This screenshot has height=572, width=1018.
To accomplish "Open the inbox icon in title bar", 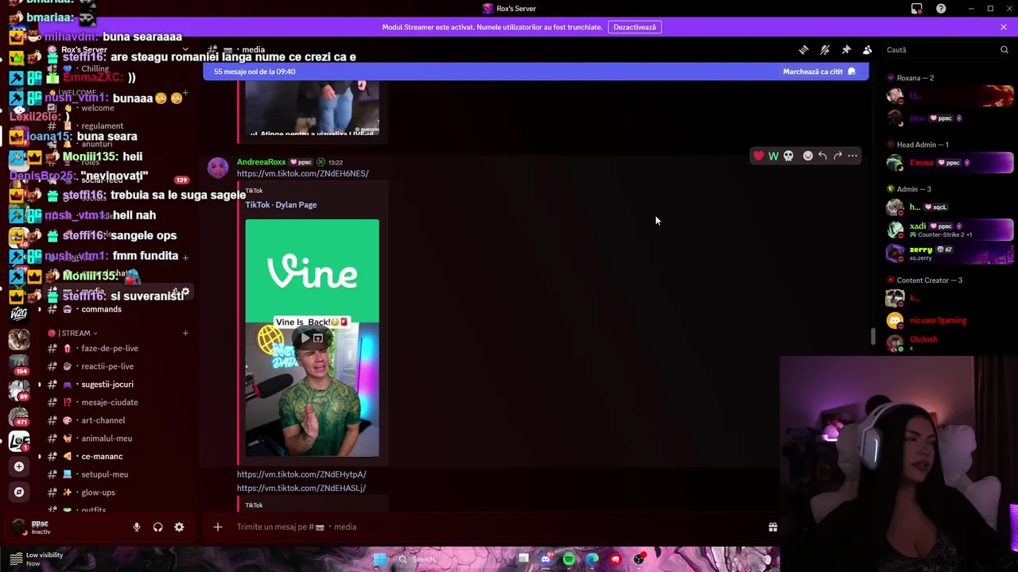I will (x=917, y=9).
